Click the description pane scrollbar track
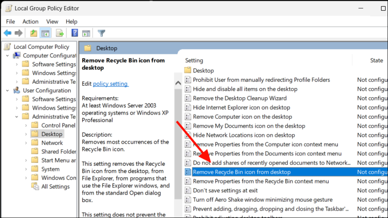This screenshot has height=218, width=388. [x=178, y=208]
